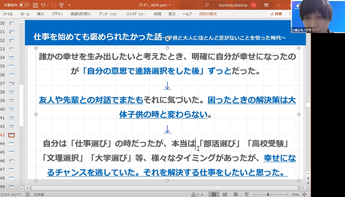Click the slide title 仕事を始めても褒められたかった話

[98, 37]
